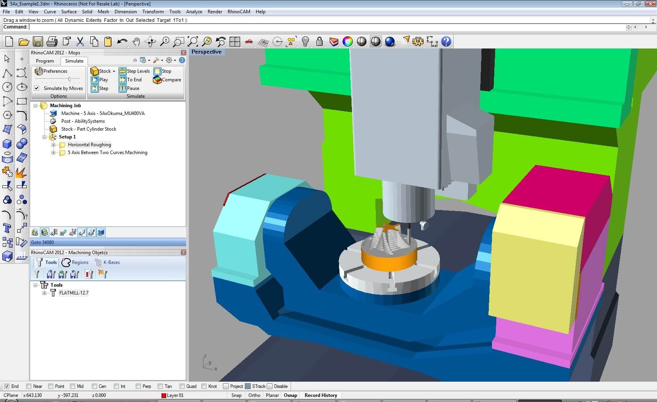Open the Stock dropdown arrow
The image size is (657, 402).
[x=114, y=71]
